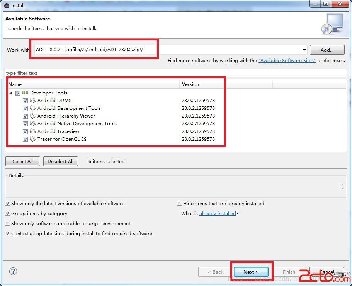Click the type filter text field
The height and width of the screenshot is (286, 352).
(176, 73)
